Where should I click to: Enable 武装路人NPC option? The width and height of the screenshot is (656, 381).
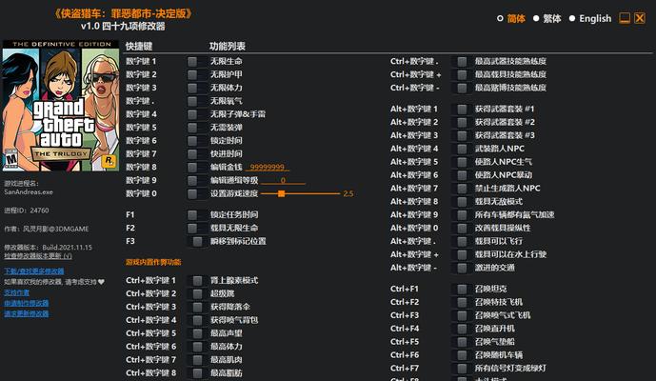tap(462, 149)
